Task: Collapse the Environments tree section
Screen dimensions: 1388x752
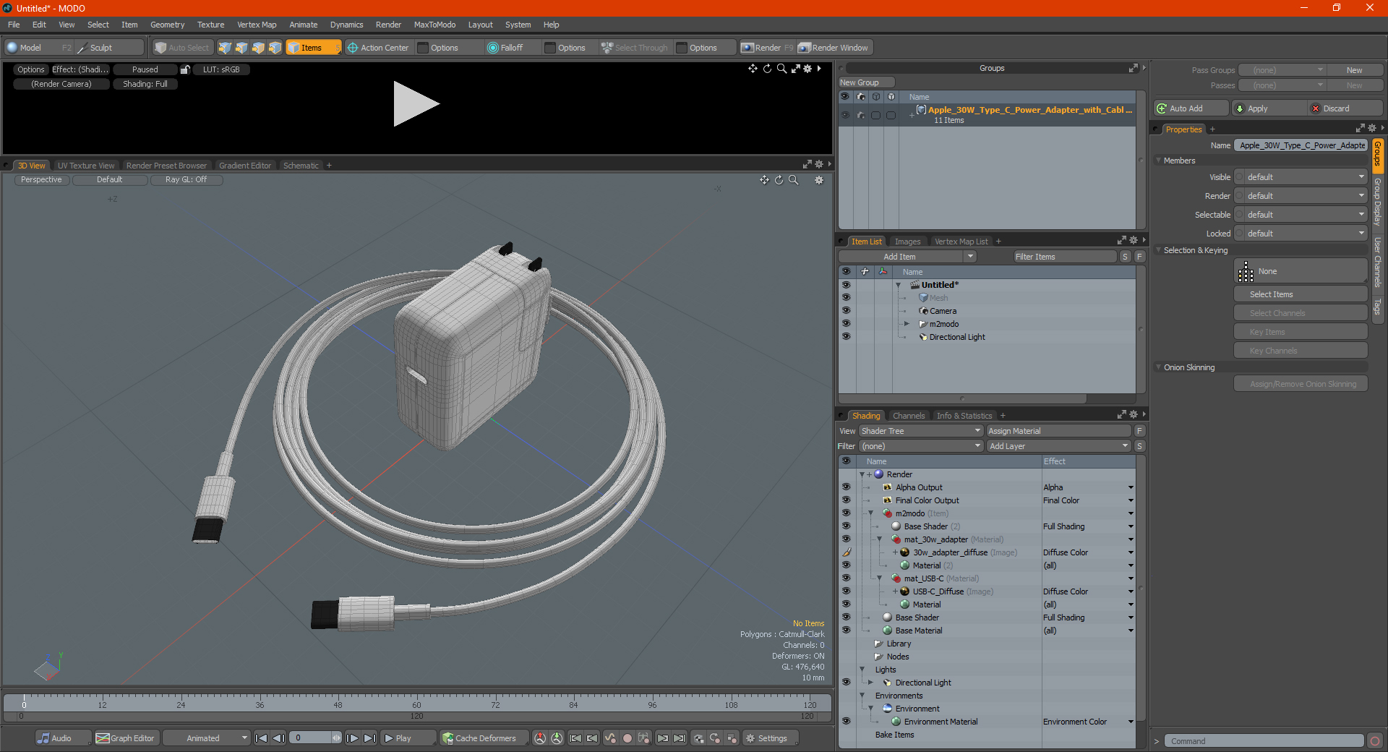Action: [x=862, y=696]
